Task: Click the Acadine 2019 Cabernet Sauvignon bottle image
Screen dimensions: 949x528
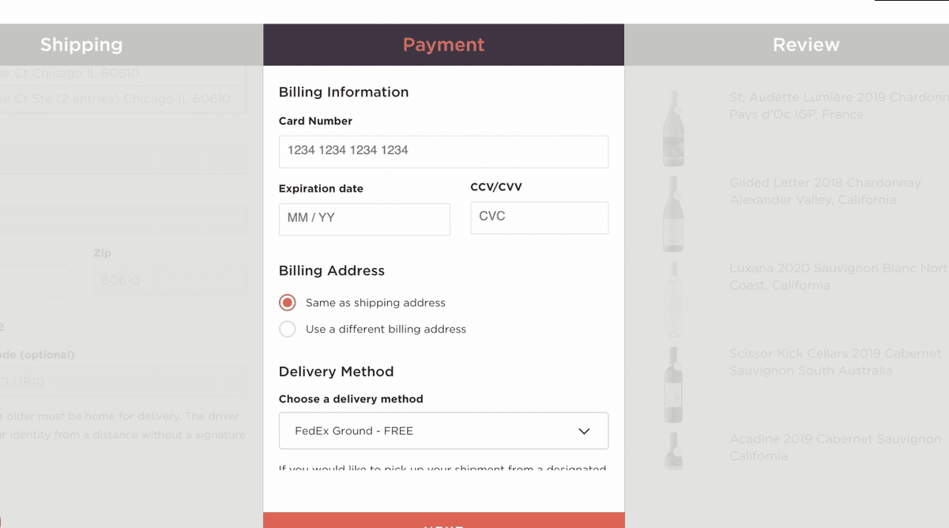Action: click(673, 451)
